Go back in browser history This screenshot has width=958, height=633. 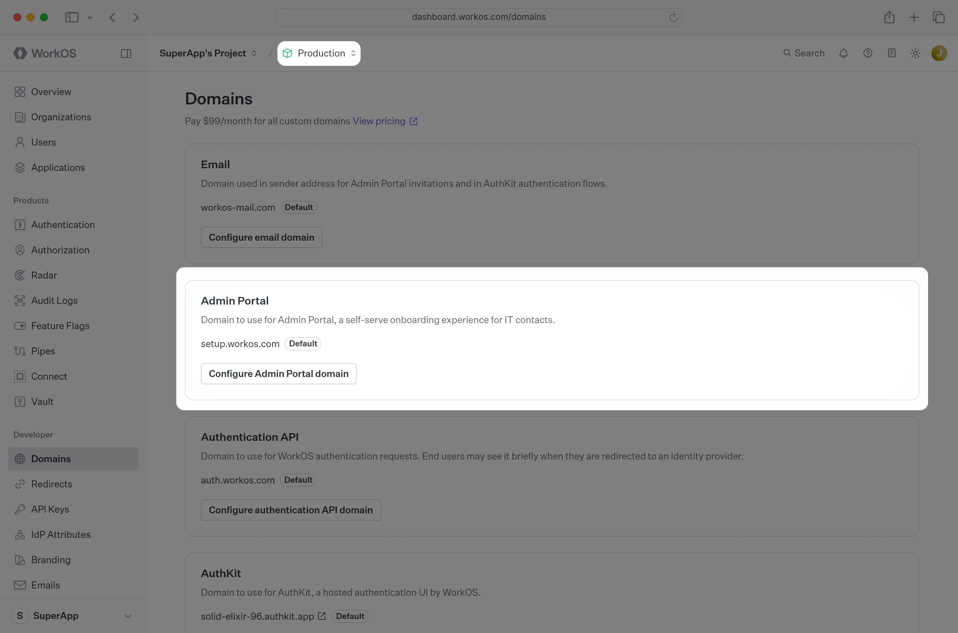(x=112, y=17)
